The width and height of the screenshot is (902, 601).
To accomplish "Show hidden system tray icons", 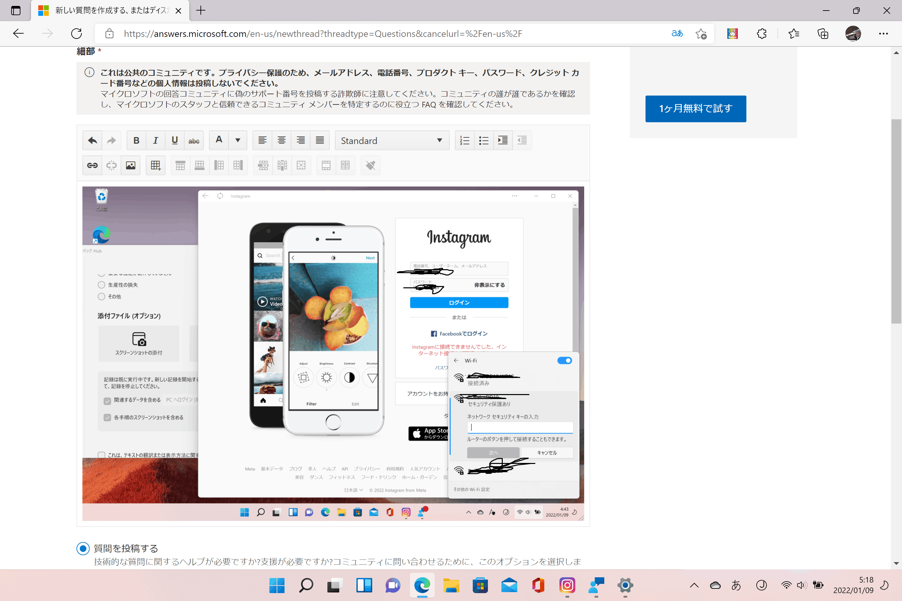I will (x=694, y=585).
